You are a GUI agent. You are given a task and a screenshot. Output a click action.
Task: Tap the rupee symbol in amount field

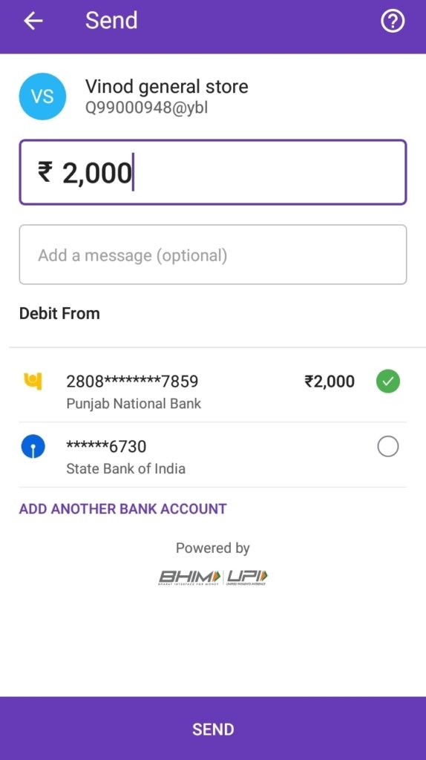tap(45, 172)
